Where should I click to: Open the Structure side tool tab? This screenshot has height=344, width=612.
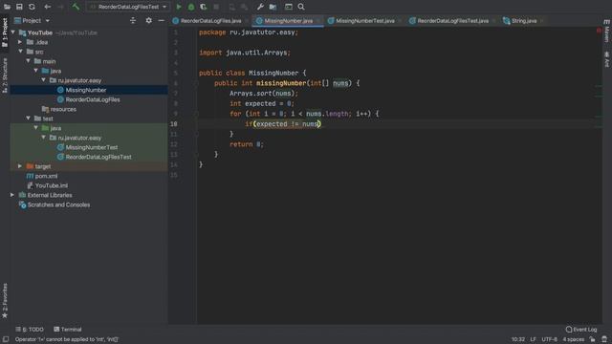coord(5,75)
